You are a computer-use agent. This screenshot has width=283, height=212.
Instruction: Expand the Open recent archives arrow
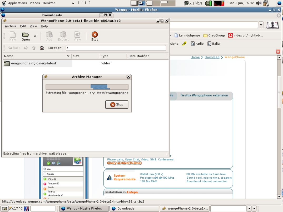[35, 36]
